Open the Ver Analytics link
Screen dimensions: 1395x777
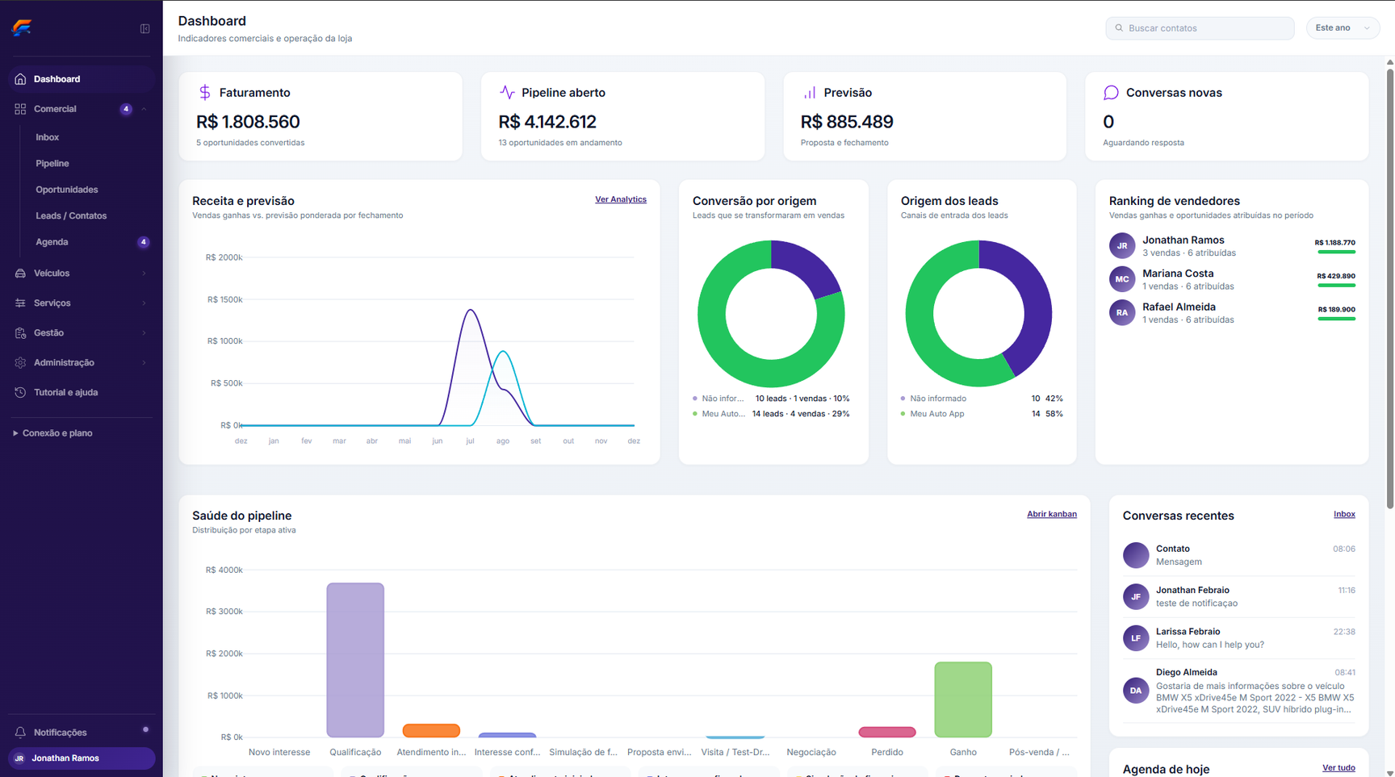click(x=621, y=199)
